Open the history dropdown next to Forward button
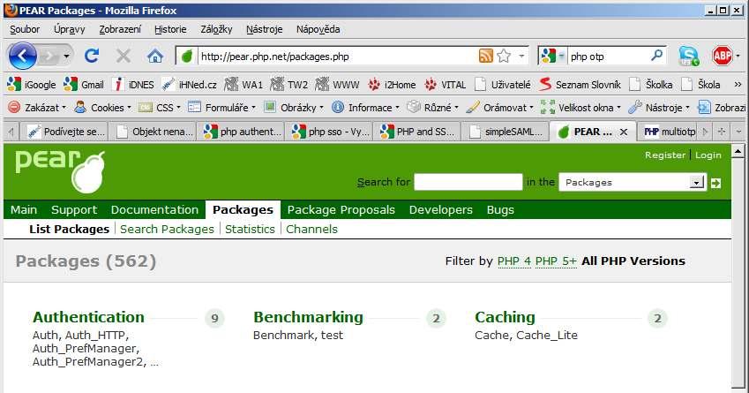Viewport: 749px width, 393px height. pyautogui.click(x=66, y=57)
